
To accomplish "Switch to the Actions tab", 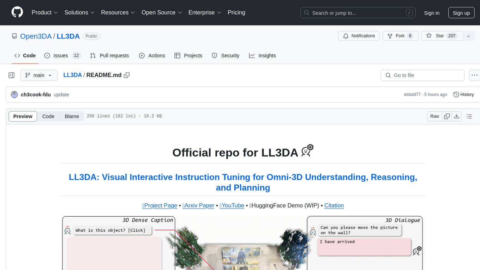I will 152,55.
